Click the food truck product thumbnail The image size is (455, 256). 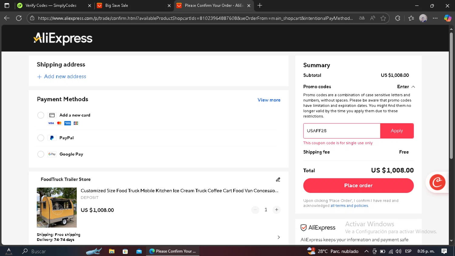[x=57, y=207]
